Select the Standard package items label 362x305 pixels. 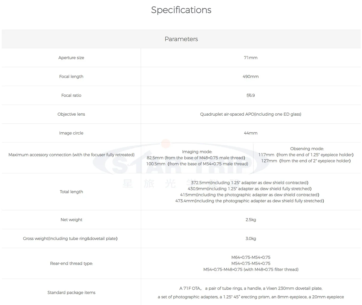coord(71,292)
